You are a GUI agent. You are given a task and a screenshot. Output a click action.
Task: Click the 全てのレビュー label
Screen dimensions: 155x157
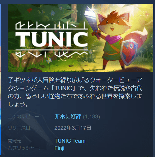pos(24,117)
